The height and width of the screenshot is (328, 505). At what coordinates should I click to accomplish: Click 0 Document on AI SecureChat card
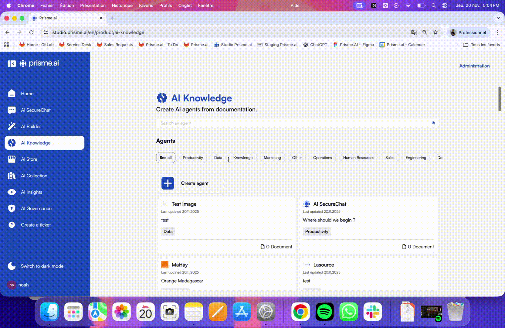click(x=418, y=247)
